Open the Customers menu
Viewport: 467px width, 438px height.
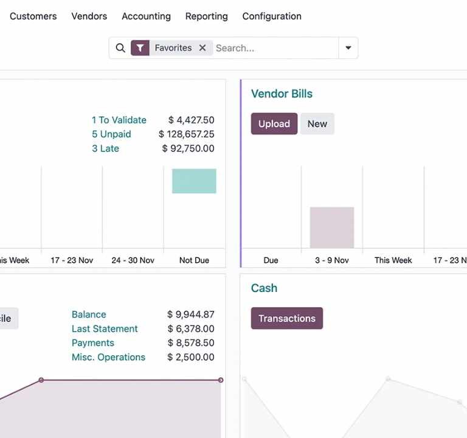[x=33, y=16]
